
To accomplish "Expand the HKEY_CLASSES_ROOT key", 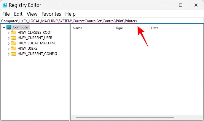I will [9, 33].
